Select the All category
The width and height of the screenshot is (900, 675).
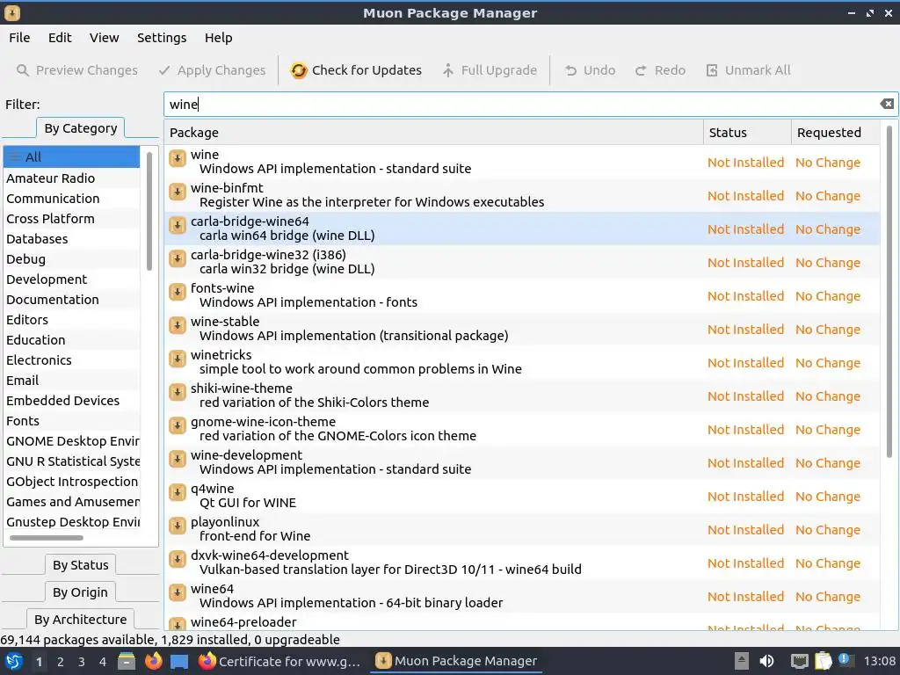(x=72, y=156)
